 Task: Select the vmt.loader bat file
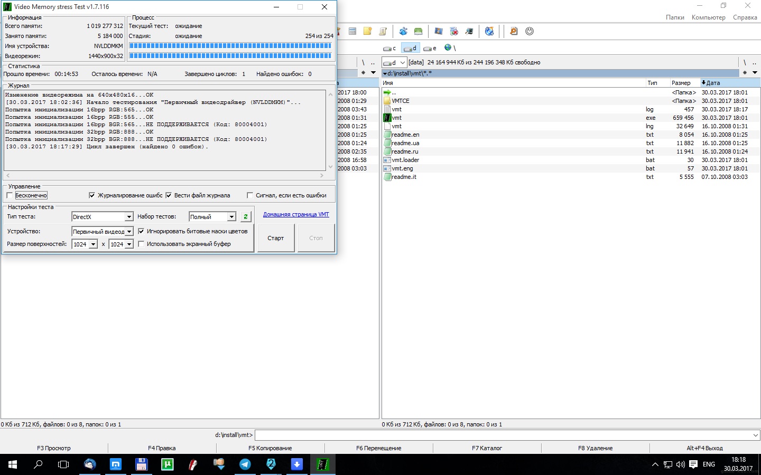(x=405, y=160)
